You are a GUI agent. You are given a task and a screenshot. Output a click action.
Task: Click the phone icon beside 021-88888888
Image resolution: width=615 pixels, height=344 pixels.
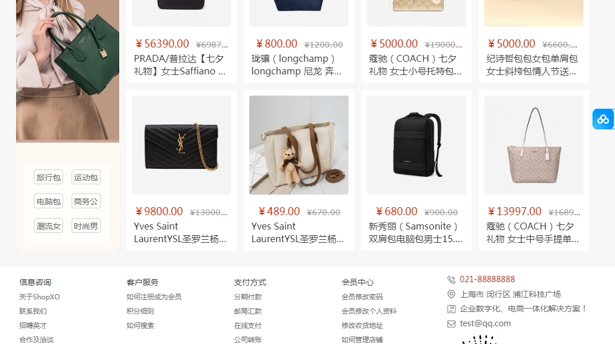coord(451,280)
